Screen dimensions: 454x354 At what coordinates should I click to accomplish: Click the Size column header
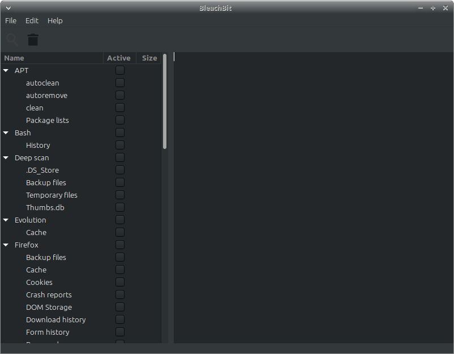[149, 58]
